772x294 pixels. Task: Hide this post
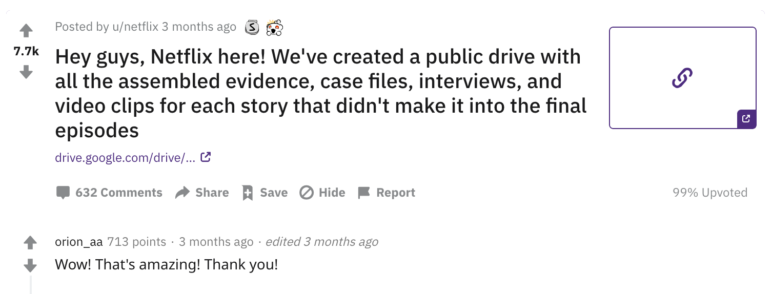[x=322, y=193]
